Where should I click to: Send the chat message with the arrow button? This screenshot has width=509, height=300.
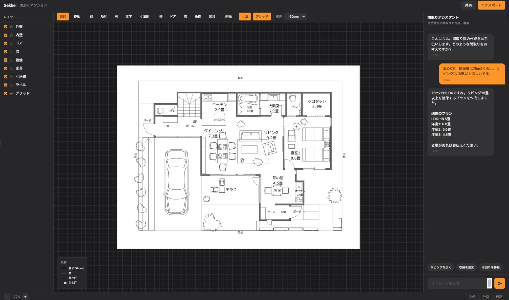[500, 283]
